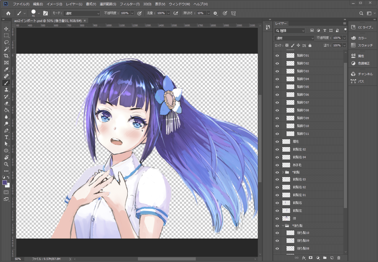The image size is (378, 262).
Task: Select the Lasso tool
Action: 6,42
